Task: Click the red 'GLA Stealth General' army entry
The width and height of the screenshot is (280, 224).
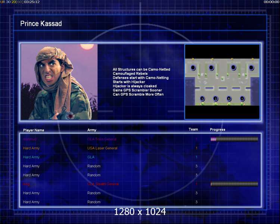Action: (x=103, y=184)
